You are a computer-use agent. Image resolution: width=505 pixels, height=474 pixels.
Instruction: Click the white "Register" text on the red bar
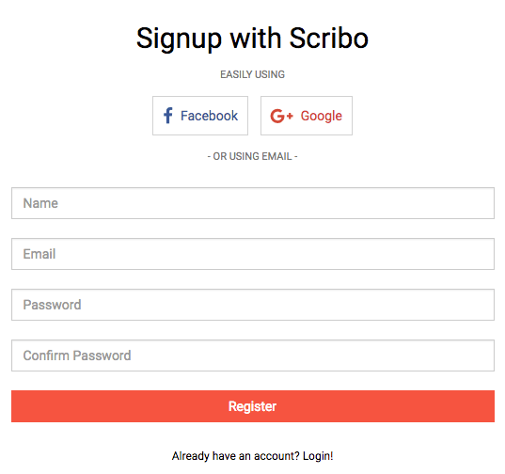click(252, 406)
